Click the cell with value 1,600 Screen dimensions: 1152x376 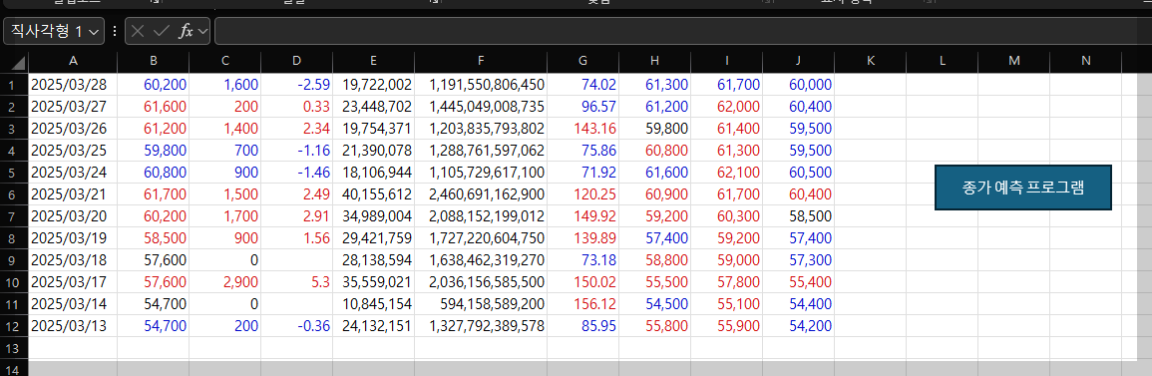[x=224, y=85]
